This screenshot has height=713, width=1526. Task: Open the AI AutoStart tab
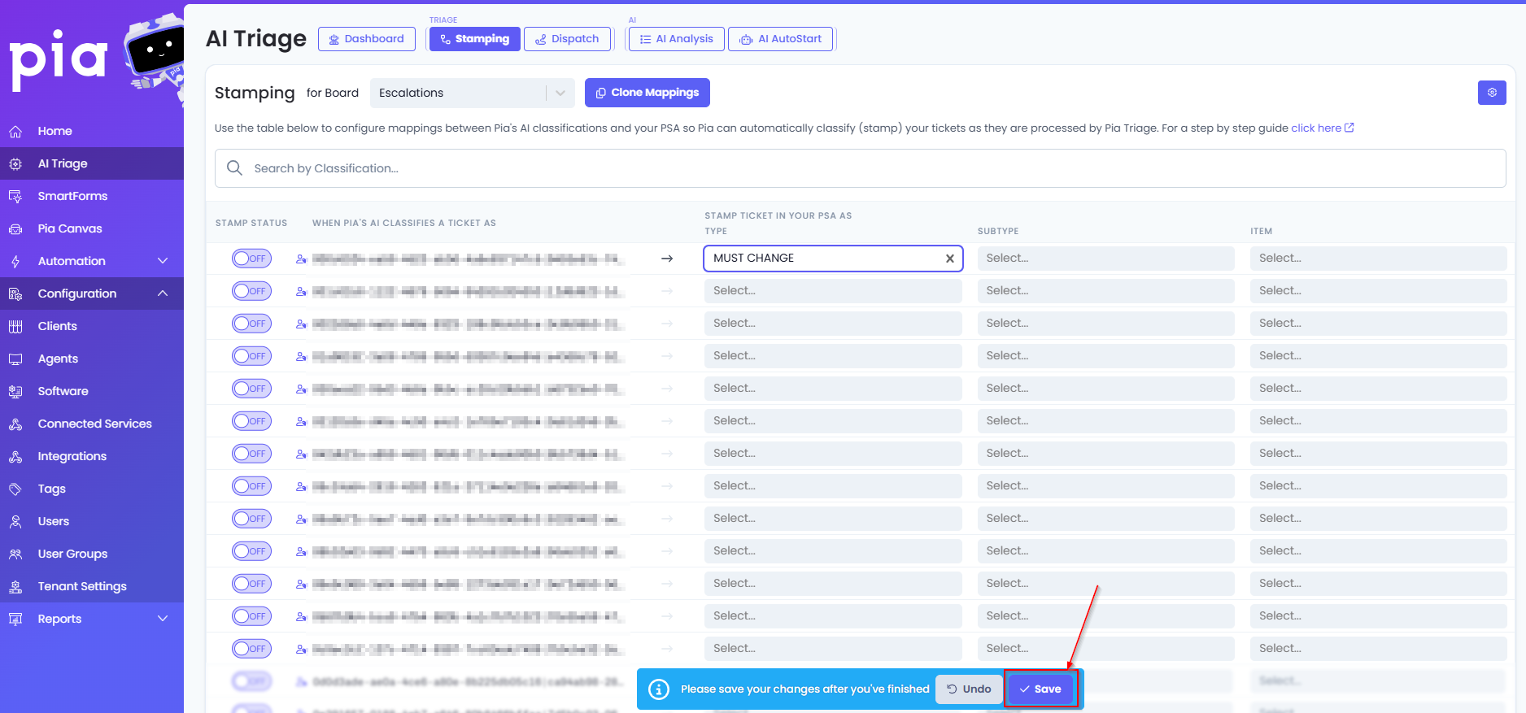[x=780, y=39]
